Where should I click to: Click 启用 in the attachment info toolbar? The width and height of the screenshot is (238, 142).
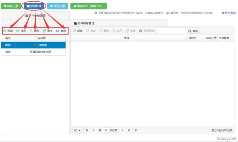tap(118, 31)
